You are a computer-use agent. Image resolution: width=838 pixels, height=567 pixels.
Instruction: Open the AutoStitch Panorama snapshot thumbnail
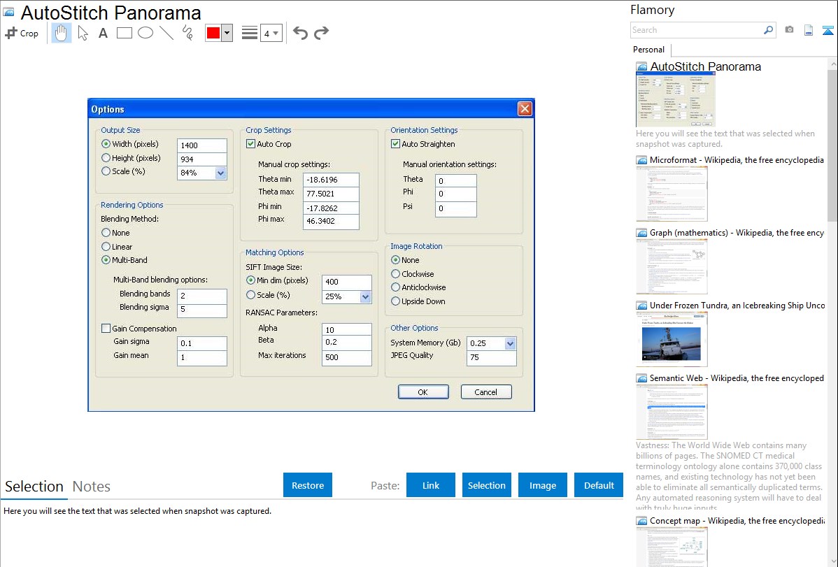(676, 99)
